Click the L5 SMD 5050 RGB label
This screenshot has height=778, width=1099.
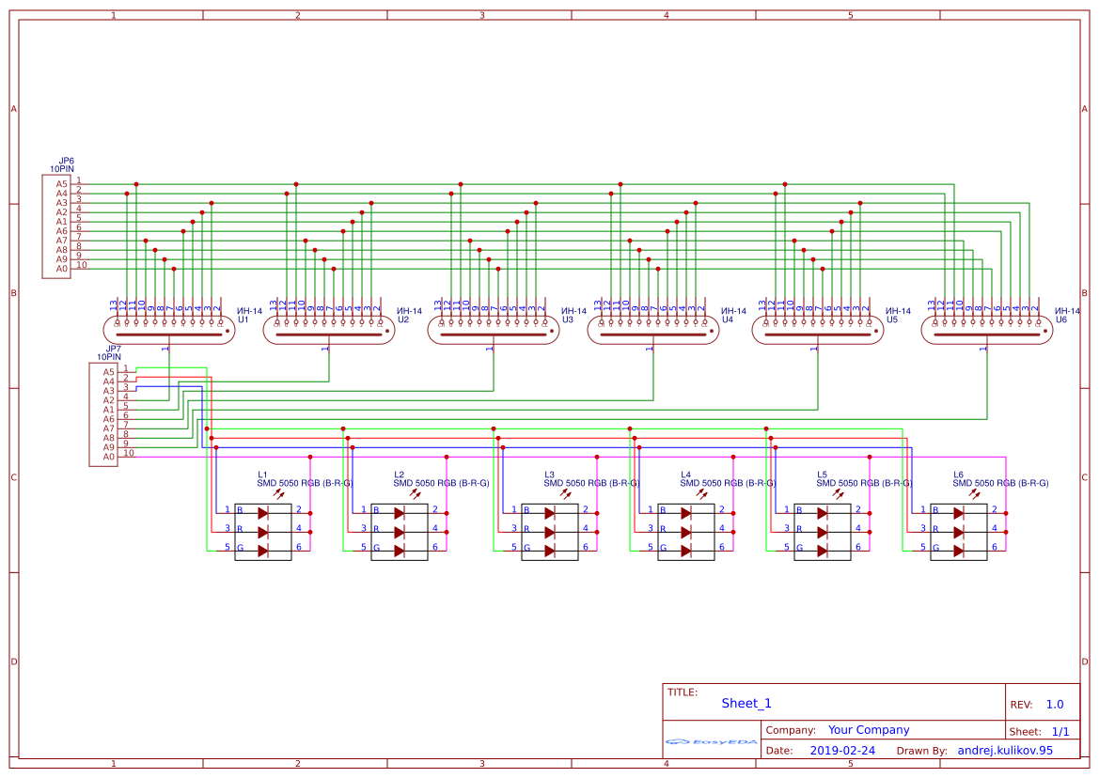[864, 479]
